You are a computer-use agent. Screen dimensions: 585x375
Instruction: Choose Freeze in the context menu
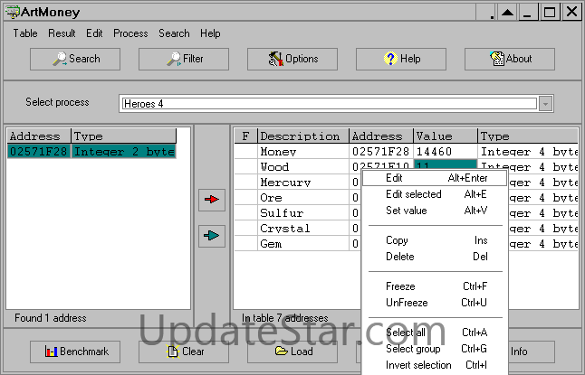click(435, 286)
